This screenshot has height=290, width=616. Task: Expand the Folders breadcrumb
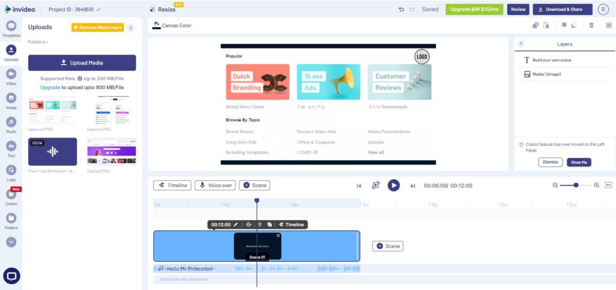38,42
